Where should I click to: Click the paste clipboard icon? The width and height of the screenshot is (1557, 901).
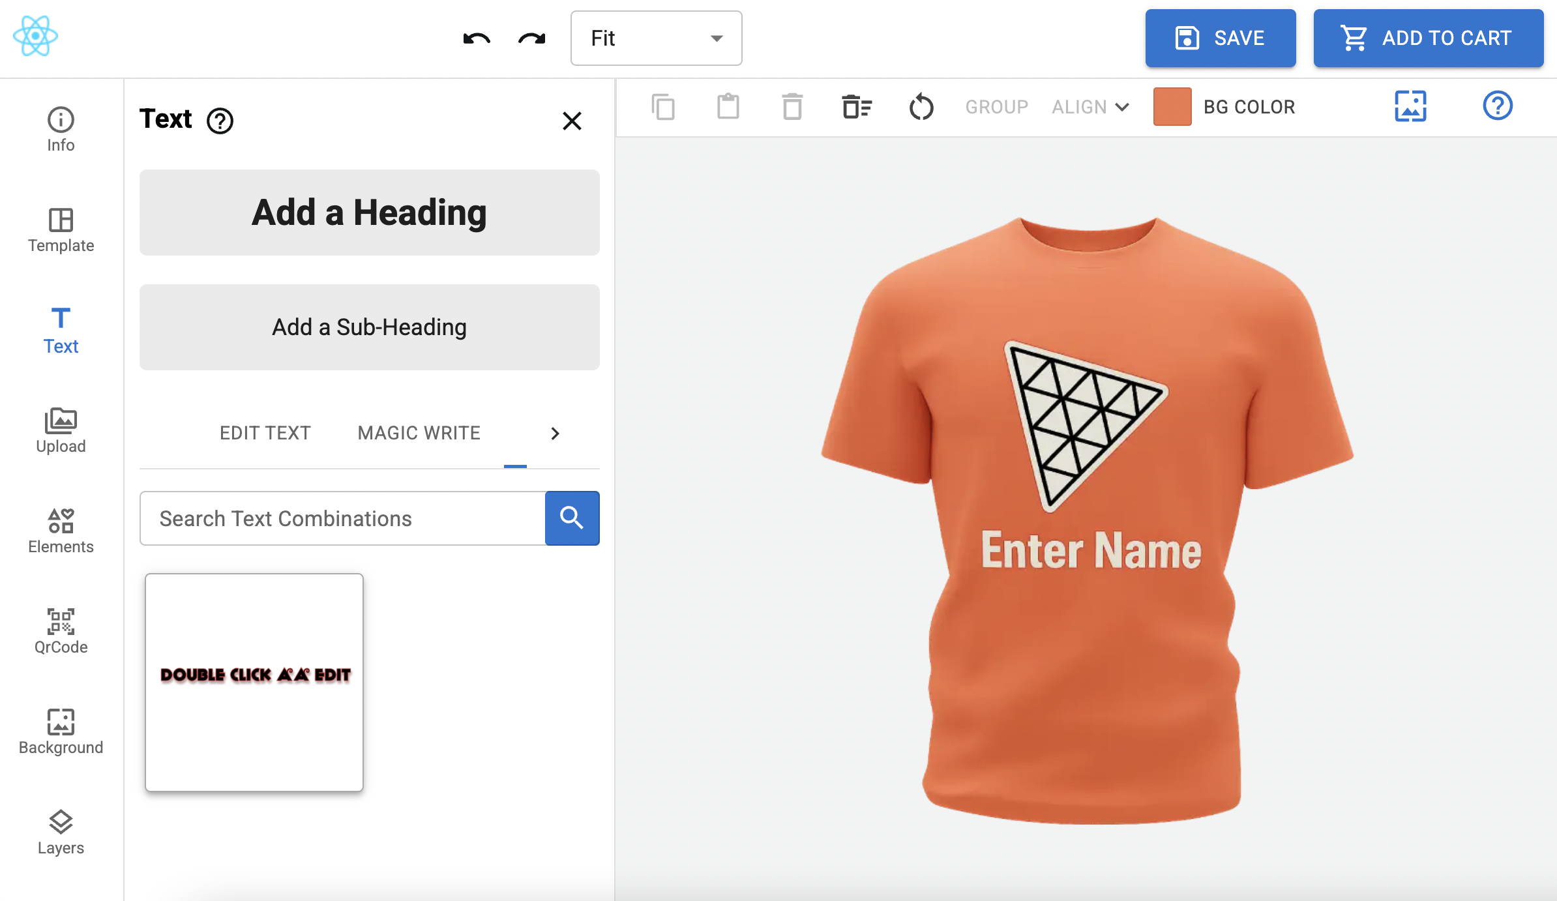(x=728, y=107)
